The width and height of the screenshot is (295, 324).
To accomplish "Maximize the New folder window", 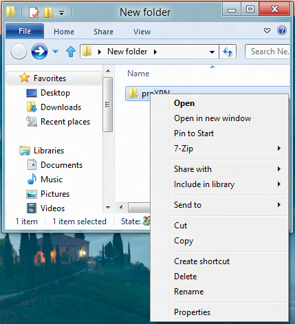I will [x=250, y=10].
